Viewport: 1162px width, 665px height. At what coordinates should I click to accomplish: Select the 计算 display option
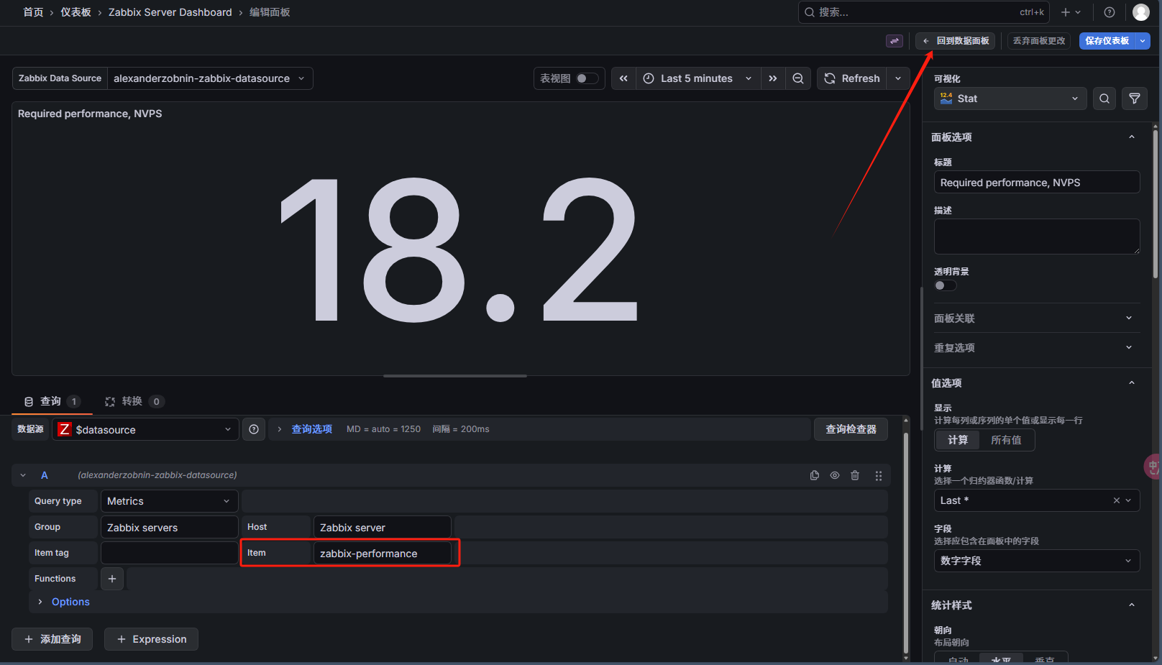tap(958, 440)
